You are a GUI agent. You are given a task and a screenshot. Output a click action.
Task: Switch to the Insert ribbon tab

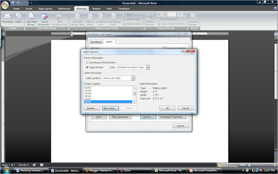[29, 9]
